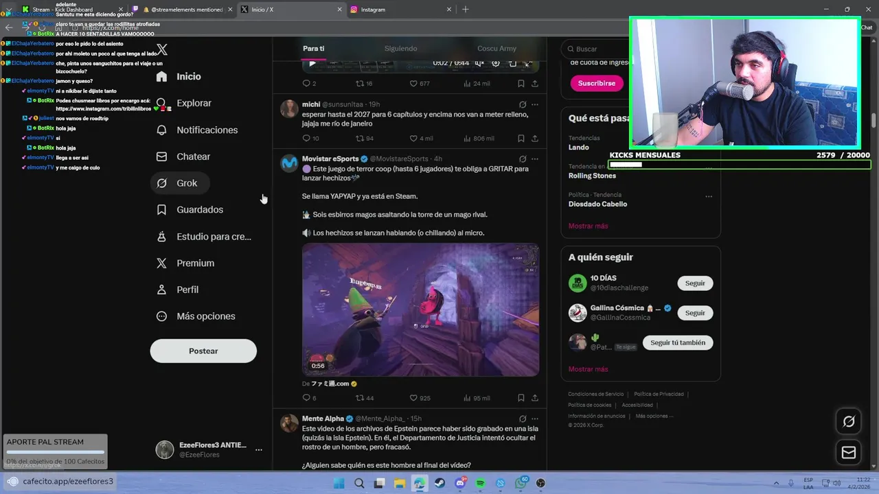
Task: Open Perfil in the sidebar
Action: coord(178,290)
